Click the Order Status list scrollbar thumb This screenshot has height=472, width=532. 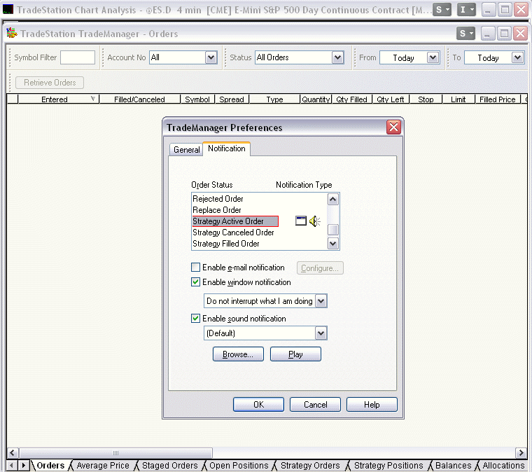pos(334,230)
